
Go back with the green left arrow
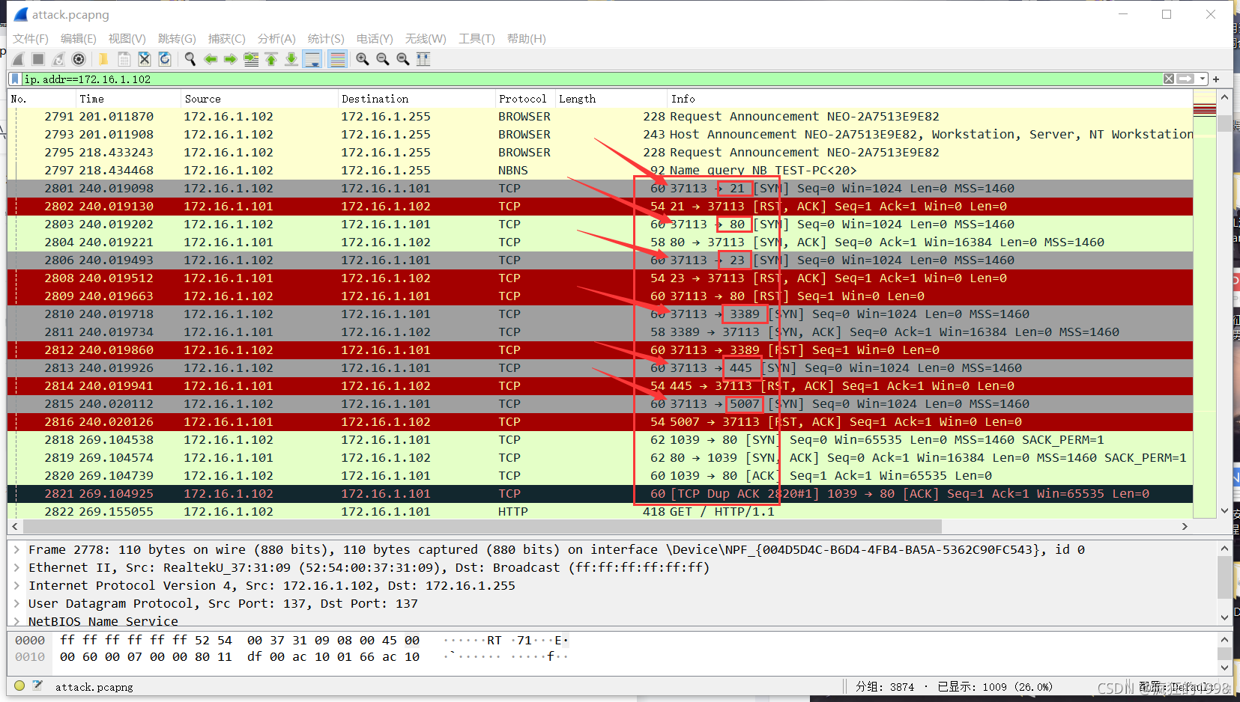211,59
